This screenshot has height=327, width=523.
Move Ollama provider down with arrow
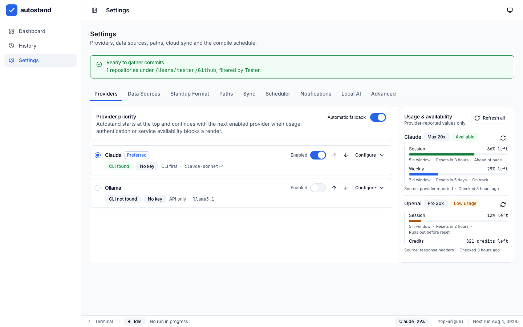coord(346,188)
